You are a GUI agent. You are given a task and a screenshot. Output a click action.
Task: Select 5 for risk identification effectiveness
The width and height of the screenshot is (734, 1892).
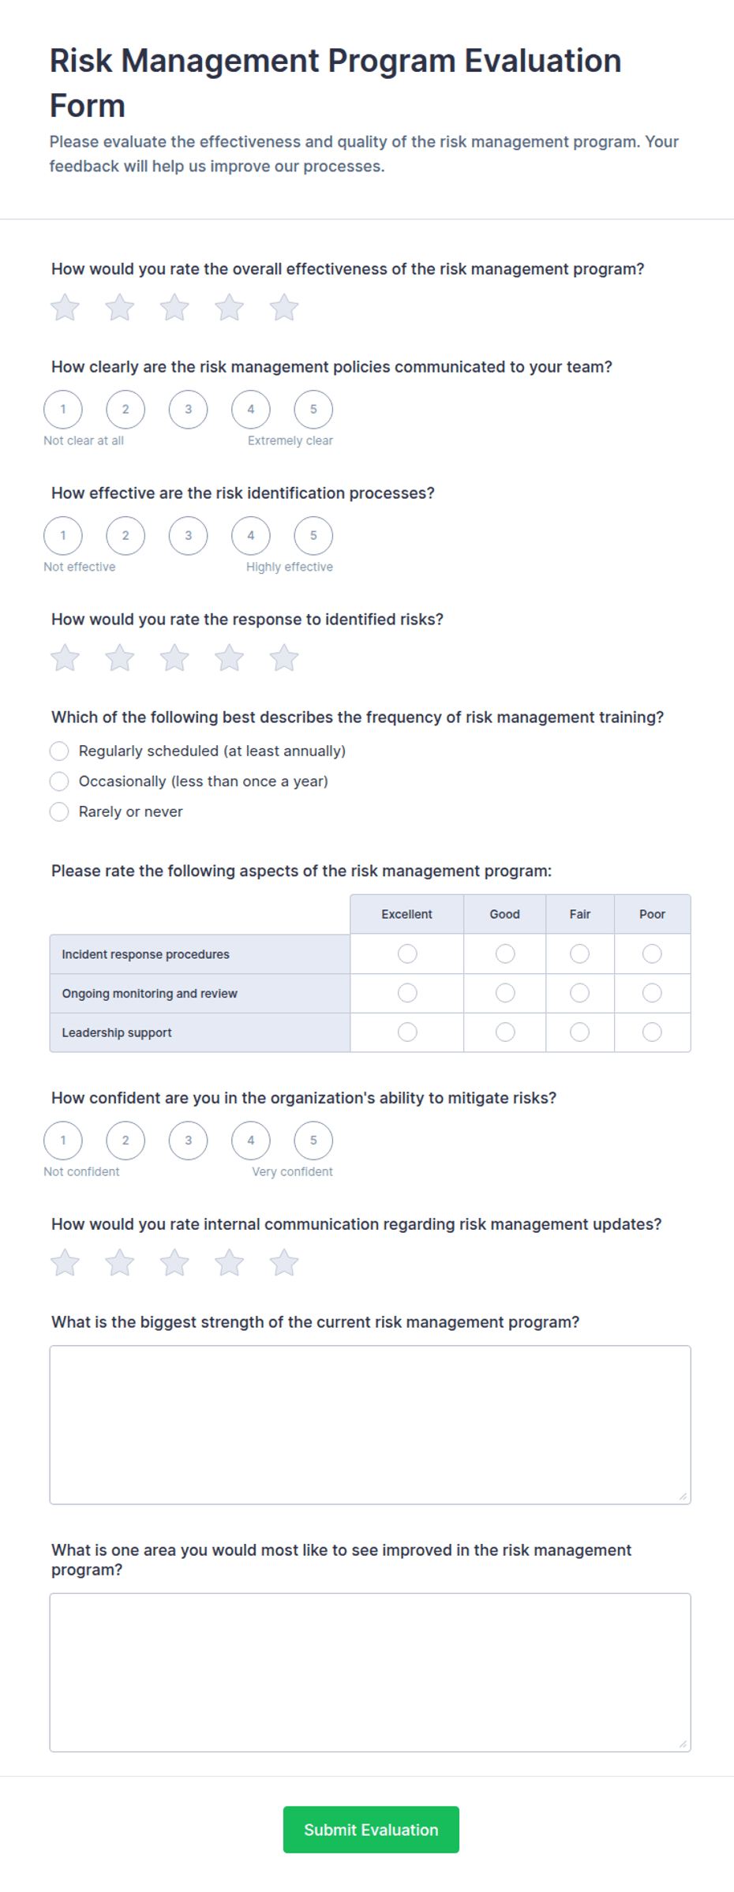[x=313, y=535]
